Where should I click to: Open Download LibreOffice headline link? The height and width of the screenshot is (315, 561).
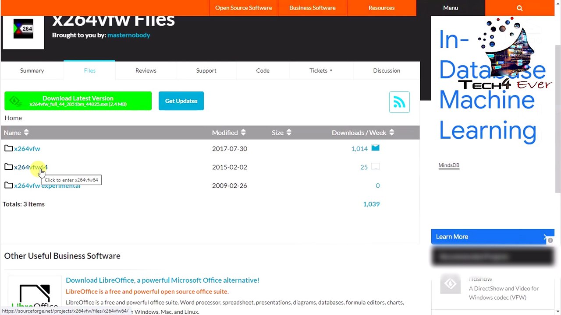(163, 280)
